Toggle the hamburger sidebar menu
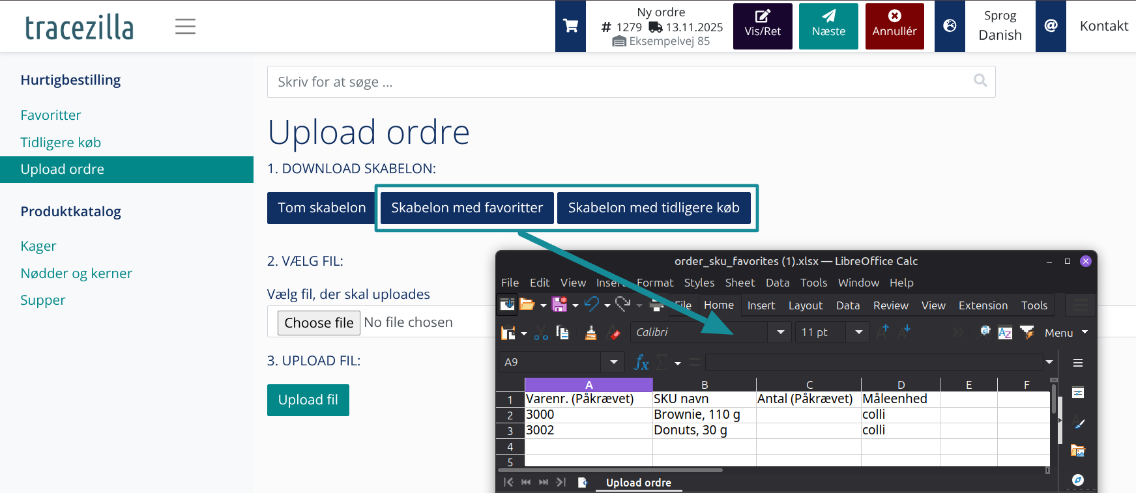The image size is (1136, 493). [x=185, y=26]
